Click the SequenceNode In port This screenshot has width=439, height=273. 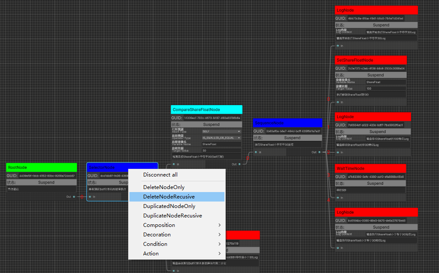click(x=256, y=152)
